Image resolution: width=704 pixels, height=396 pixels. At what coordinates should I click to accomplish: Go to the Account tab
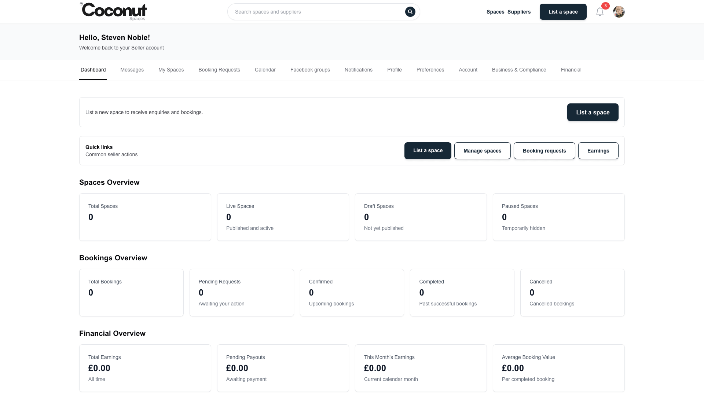click(468, 70)
